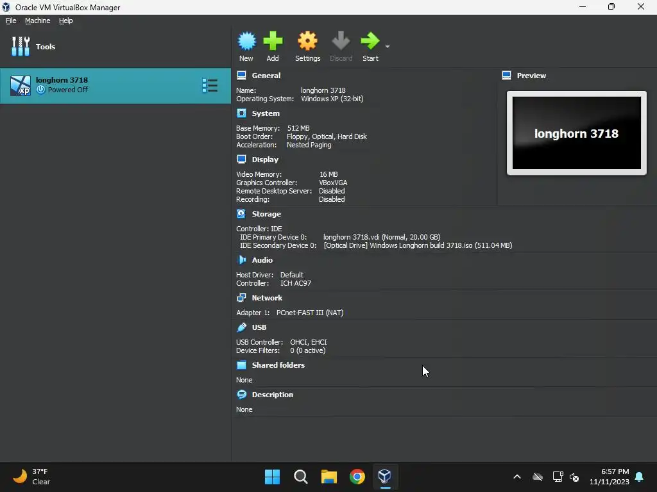Click the New virtual machine icon
This screenshot has height=492, width=657.
point(246,41)
